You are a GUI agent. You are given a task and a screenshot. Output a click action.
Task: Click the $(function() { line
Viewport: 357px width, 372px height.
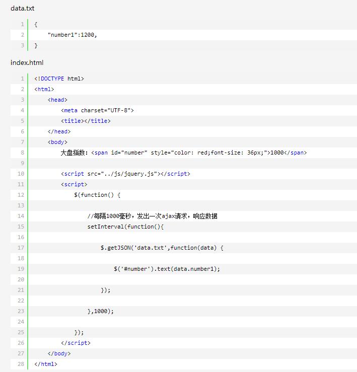pyautogui.click(x=97, y=195)
